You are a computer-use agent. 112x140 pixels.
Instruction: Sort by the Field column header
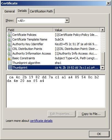[x=30, y=30]
